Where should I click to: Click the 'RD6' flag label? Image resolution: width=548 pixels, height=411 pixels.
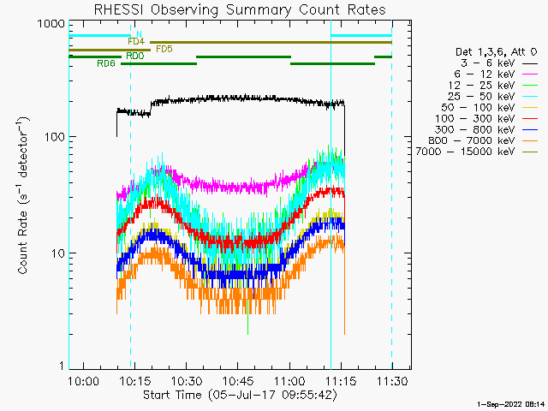pos(106,63)
